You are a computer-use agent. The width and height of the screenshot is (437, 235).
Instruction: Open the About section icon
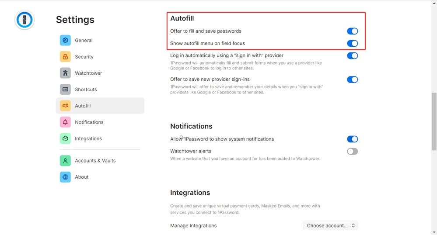pyautogui.click(x=65, y=177)
